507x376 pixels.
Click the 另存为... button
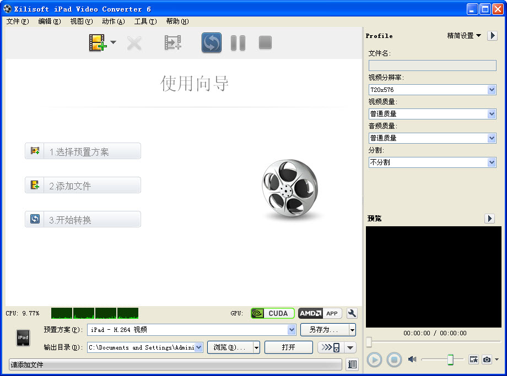pyautogui.click(x=324, y=330)
